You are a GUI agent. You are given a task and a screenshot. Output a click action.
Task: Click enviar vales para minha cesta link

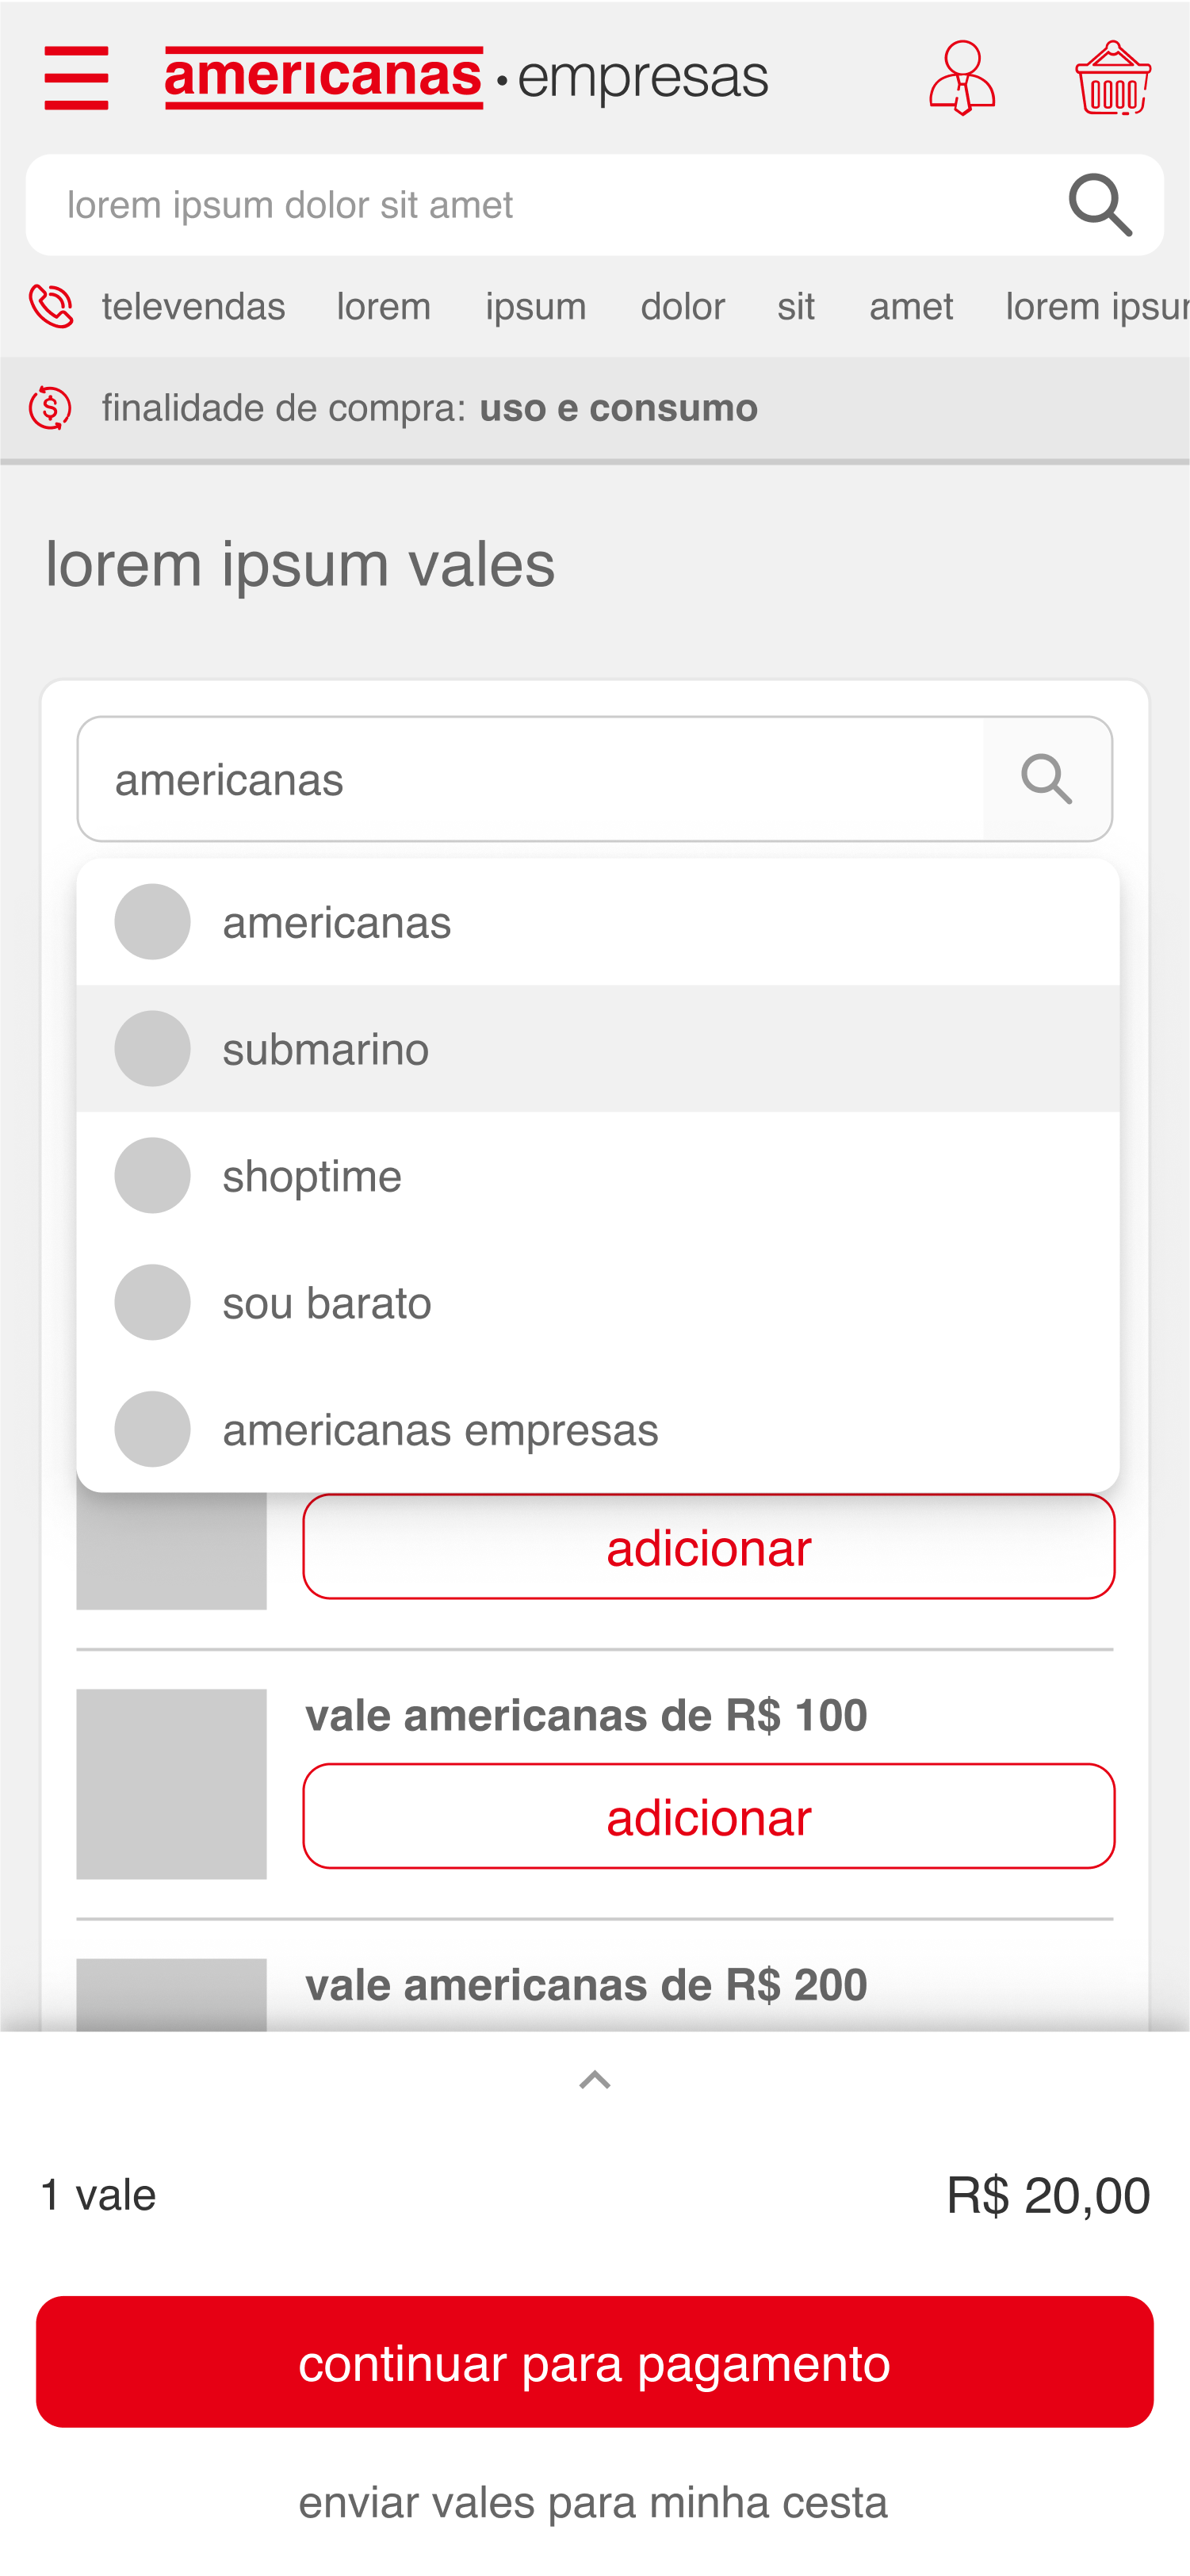(x=593, y=2502)
